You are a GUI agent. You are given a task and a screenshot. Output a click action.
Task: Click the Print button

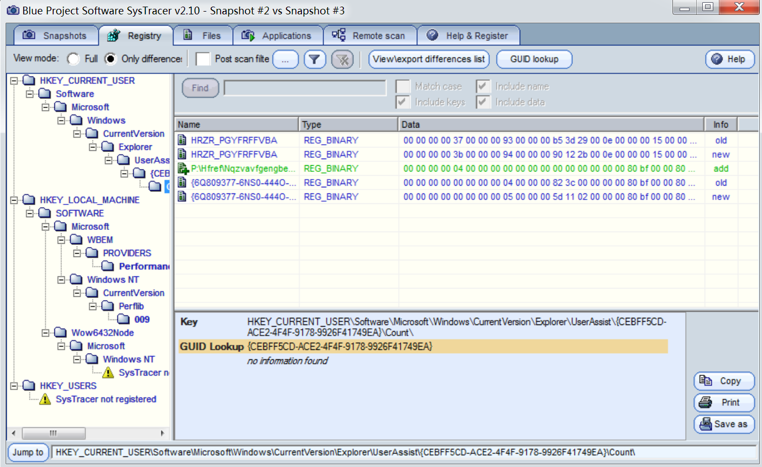pyautogui.click(x=724, y=402)
